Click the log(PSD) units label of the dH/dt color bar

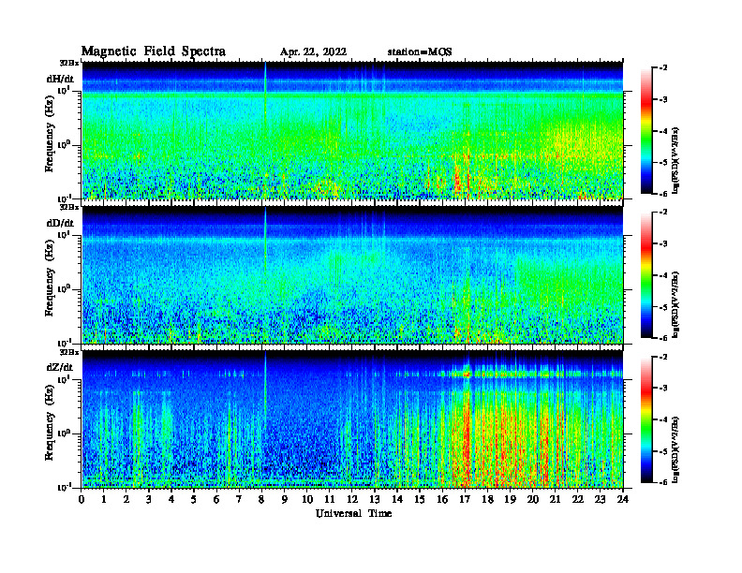tap(675, 160)
